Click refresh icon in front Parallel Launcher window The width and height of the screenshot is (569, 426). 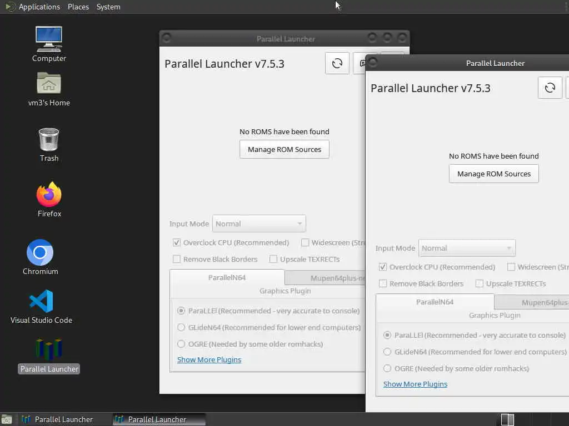[550, 88]
